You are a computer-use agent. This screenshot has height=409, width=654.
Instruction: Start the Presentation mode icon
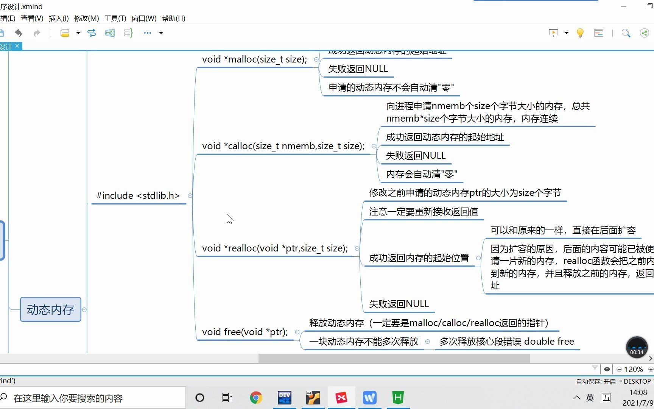[x=553, y=33]
